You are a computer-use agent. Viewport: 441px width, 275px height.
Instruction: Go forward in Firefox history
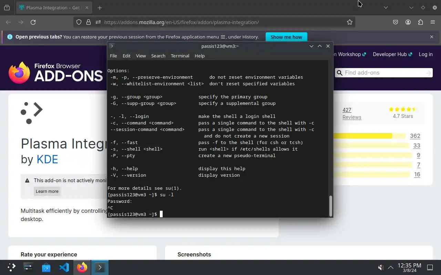(x=21, y=22)
